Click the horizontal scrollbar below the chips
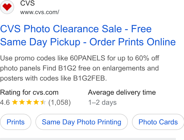 pyautogui.click(x=88, y=139)
